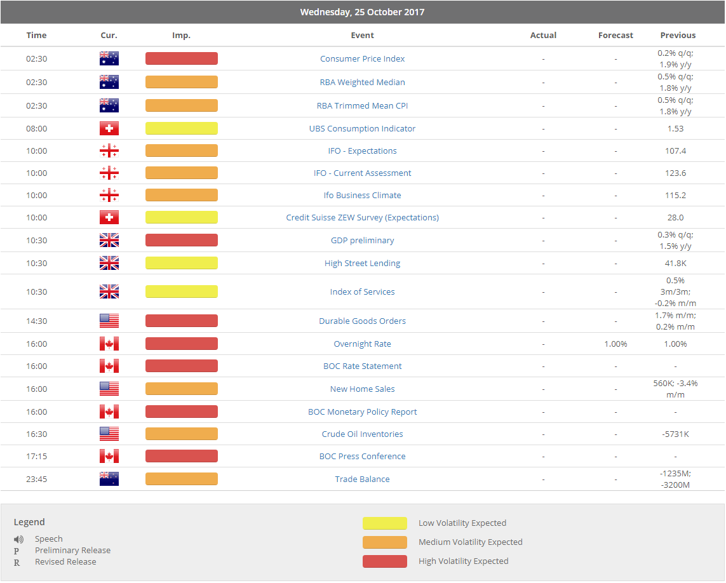This screenshot has width=726, height=583.
Task: Open Credit Suisse ZEW Survey (Expectations) link
Action: coord(362,217)
